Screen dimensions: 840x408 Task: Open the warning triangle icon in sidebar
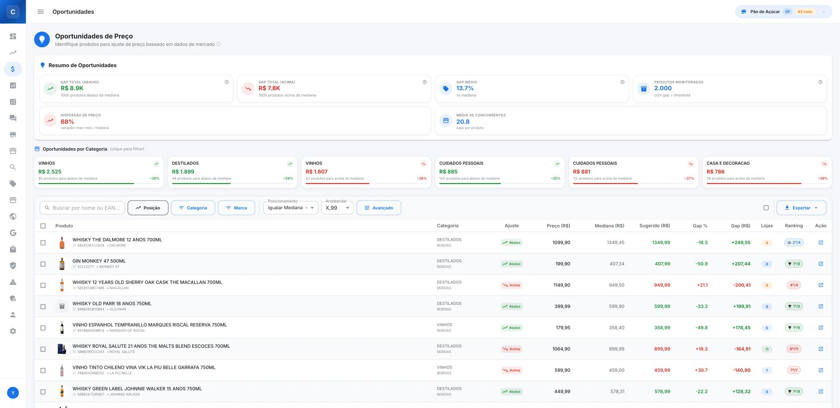point(13,282)
